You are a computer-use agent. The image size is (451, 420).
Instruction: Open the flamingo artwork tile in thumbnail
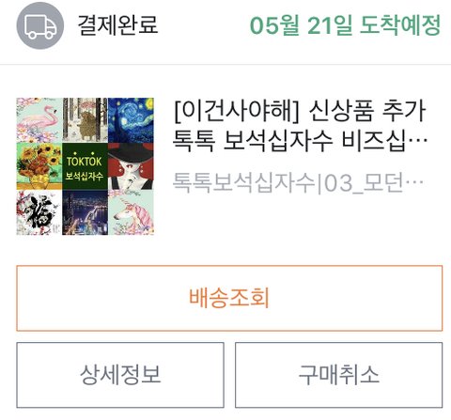(39, 120)
